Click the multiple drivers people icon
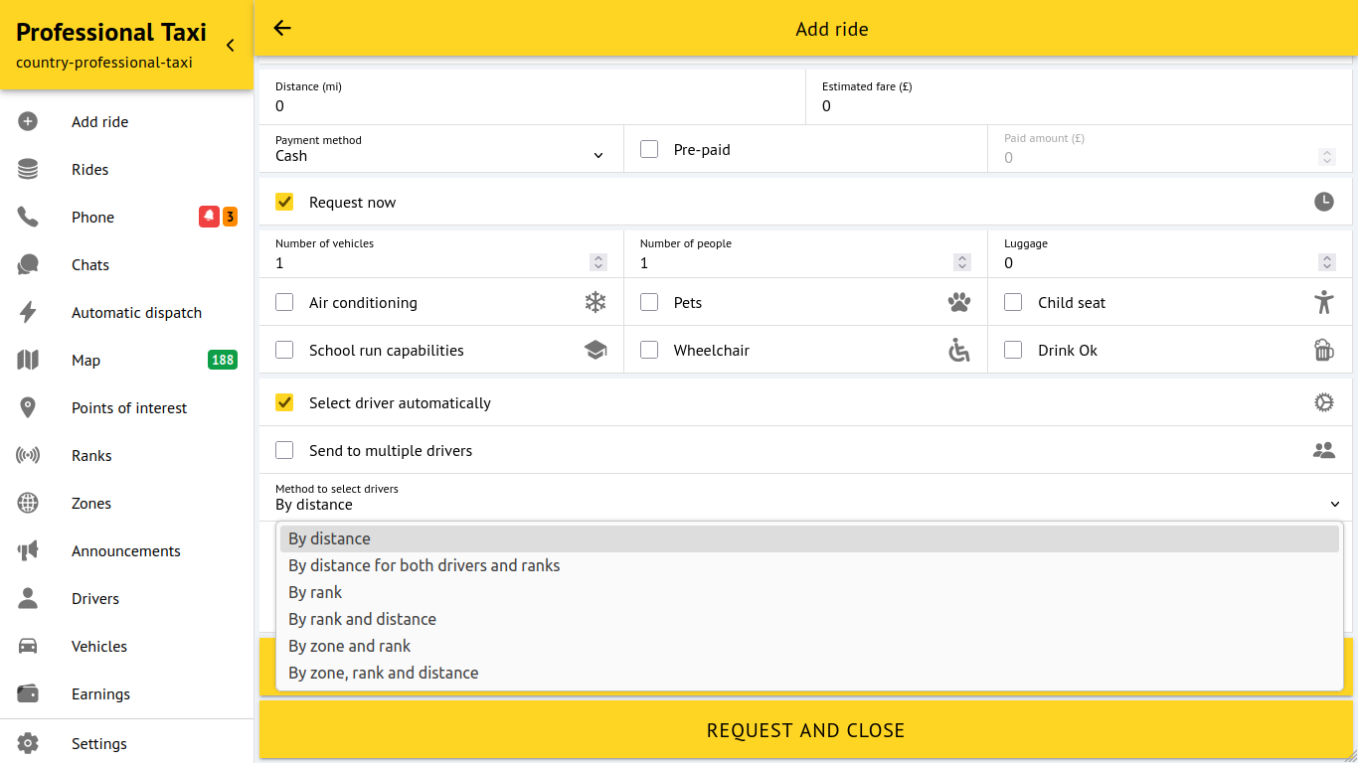1358x763 pixels. [x=1323, y=450]
